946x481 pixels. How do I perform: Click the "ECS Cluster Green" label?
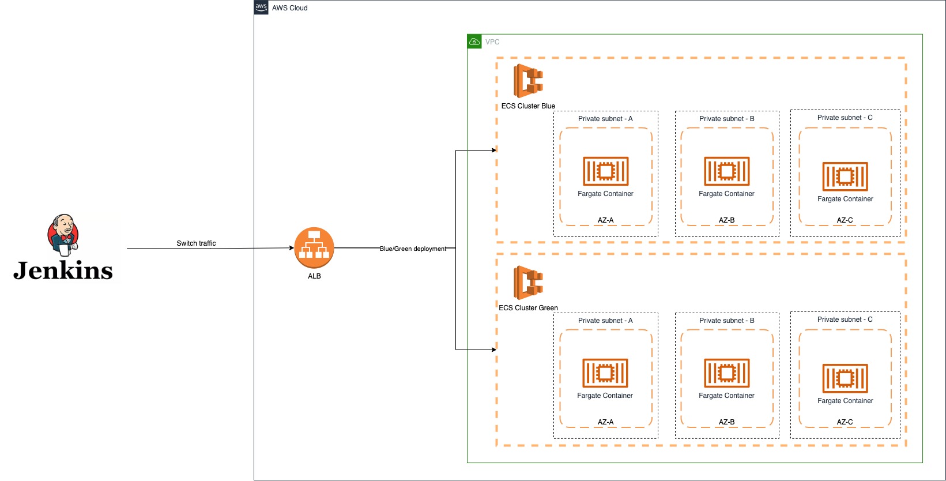[528, 308]
